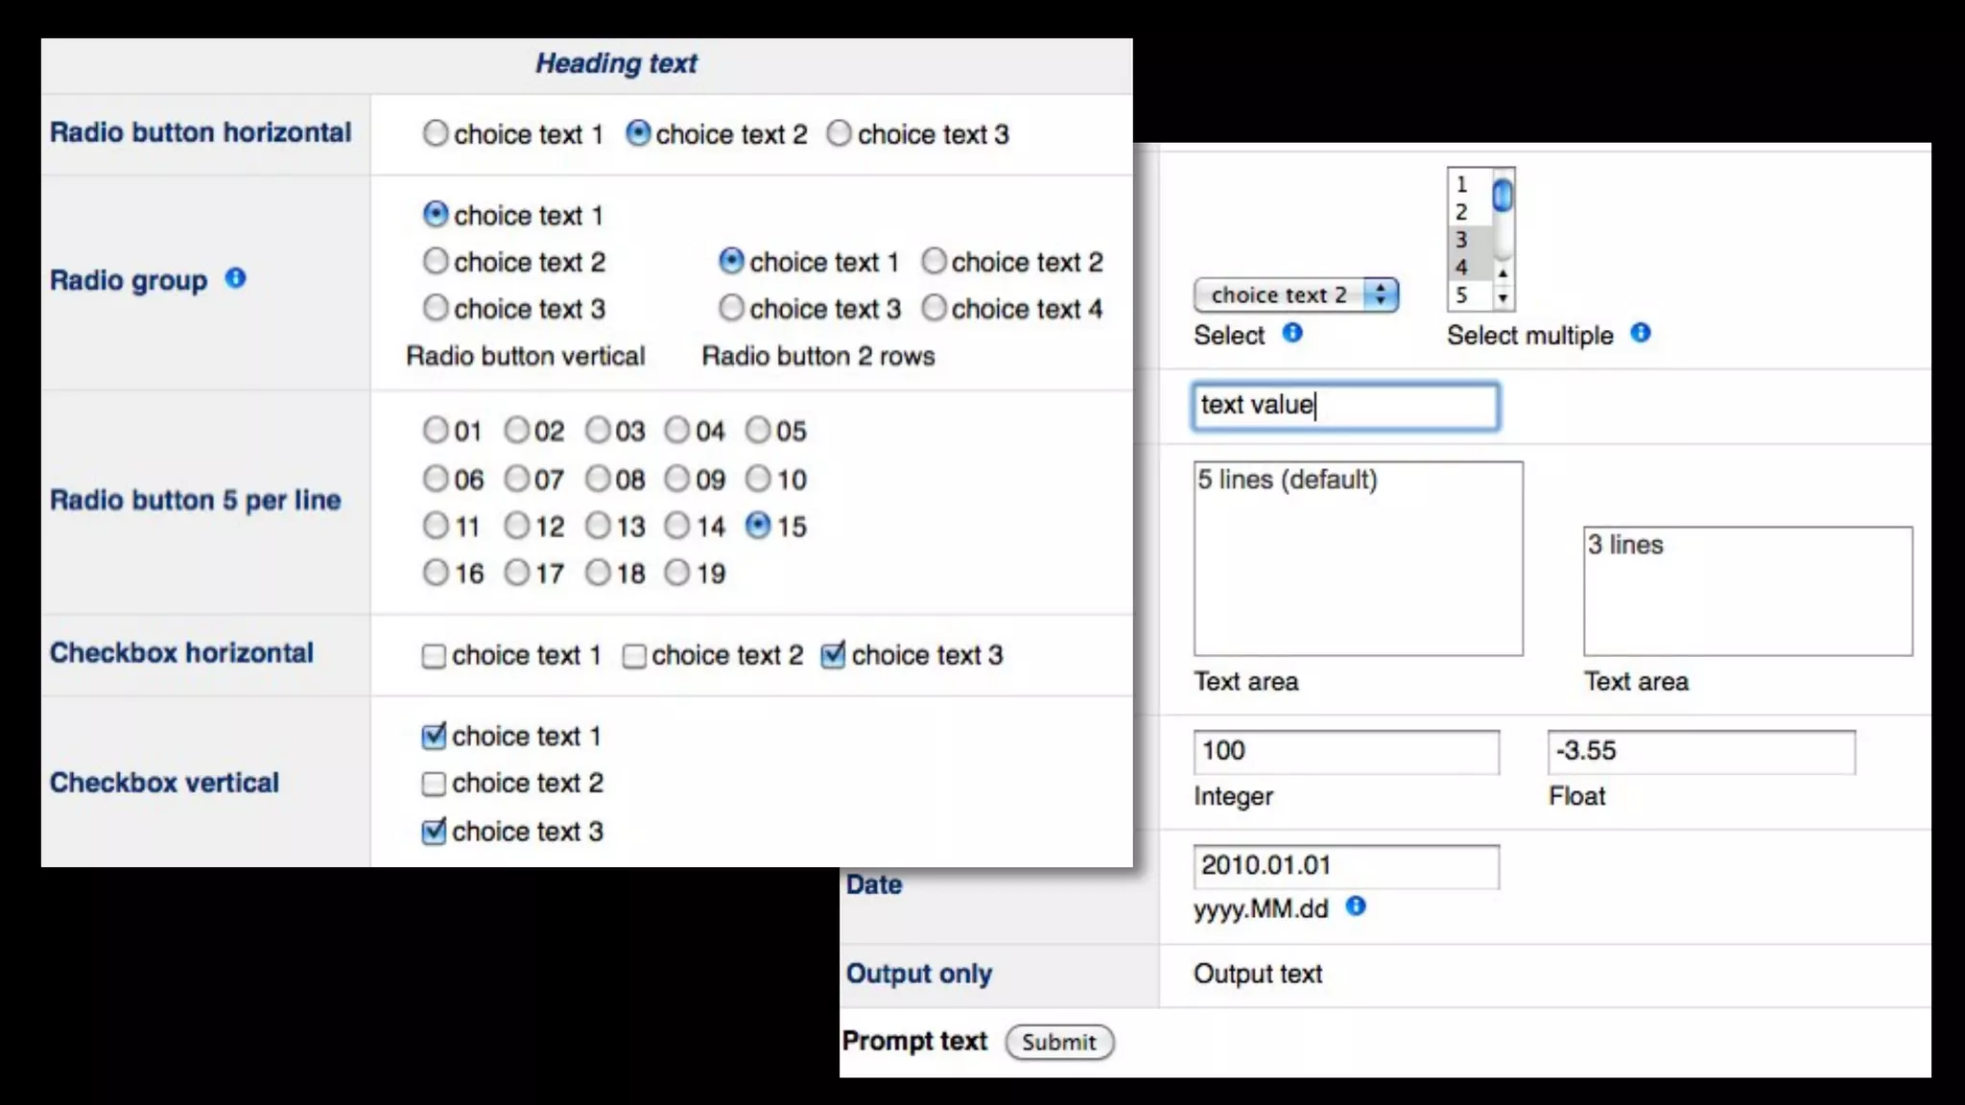The width and height of the screenshot is (1965, 1105).
Task: Select radio button 19
Action: (x=677, y=573)
